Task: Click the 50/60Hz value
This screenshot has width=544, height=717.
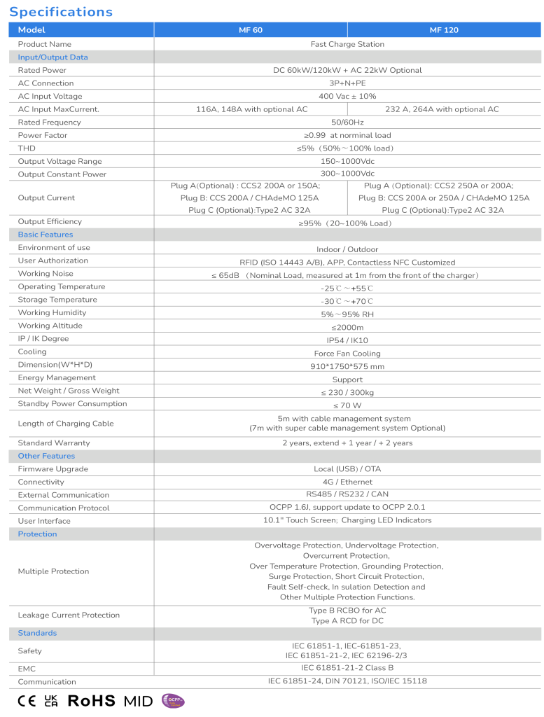Action: [x=347, y=122]
